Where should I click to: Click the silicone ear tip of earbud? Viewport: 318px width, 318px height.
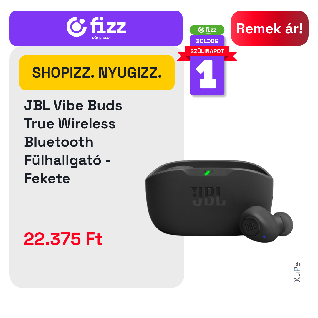(284, 224)
